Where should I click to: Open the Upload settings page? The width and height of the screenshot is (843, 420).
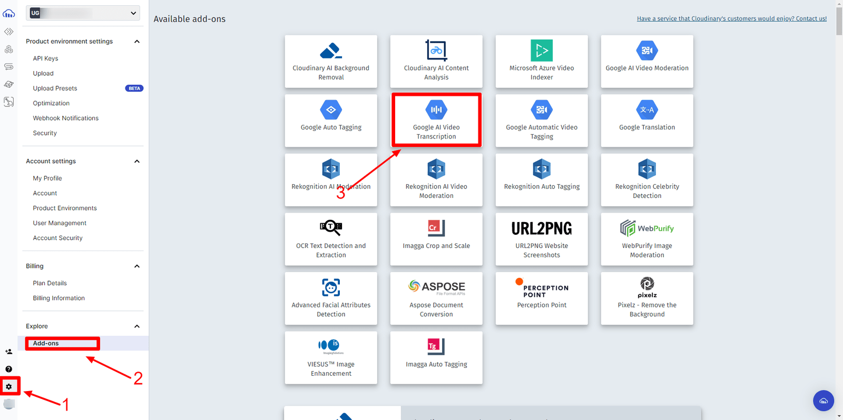click(43, 74)
